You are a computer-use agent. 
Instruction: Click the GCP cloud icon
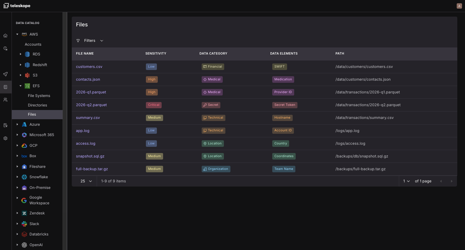click(x=24, y=146)
